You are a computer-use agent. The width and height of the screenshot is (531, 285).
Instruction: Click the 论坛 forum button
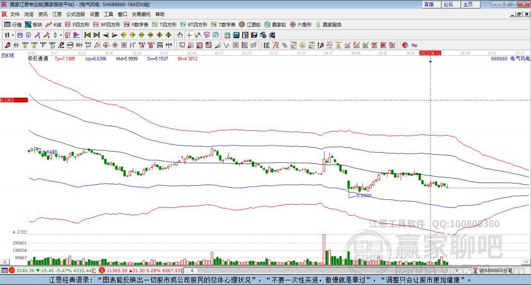[451, 4]
